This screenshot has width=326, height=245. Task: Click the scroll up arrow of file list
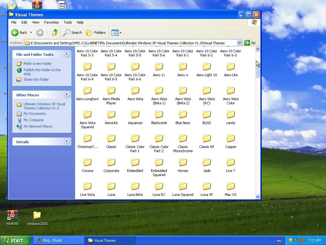pyautogui.click(x=258, y=49)
